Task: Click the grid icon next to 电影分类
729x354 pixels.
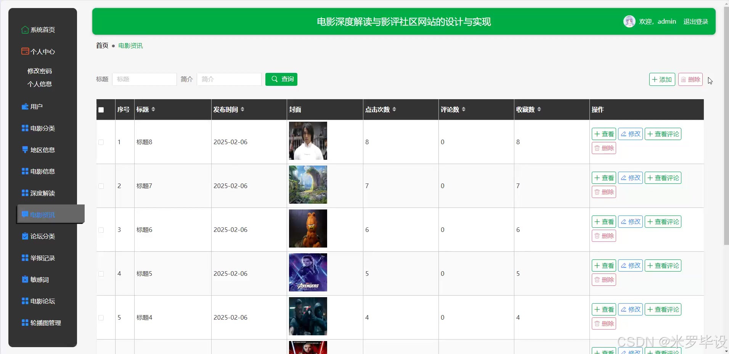Action: click(25, 128)
